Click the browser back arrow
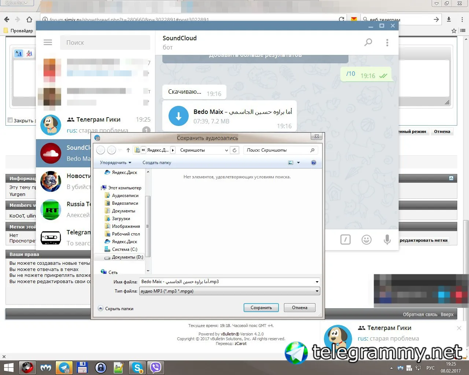The width and height of the screenshot is (469, 375). pos(7,19)
